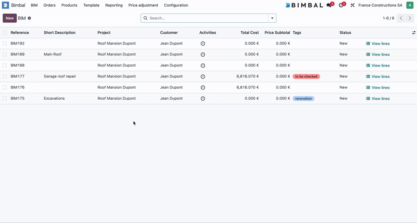The image size is (417, 223).
Task: Click activity clock icon for BIM192
Action: 203,43
